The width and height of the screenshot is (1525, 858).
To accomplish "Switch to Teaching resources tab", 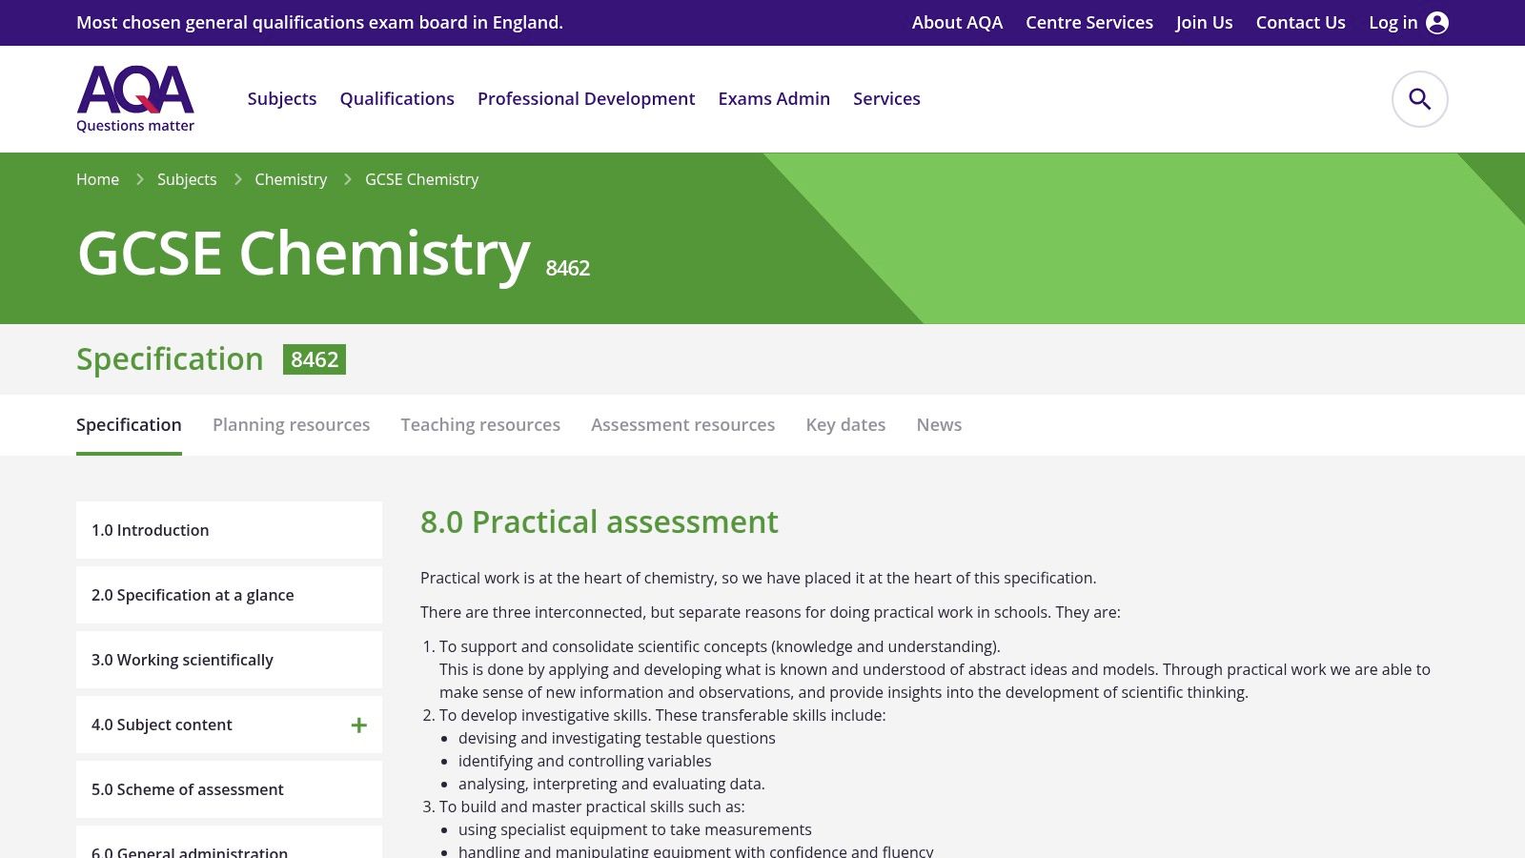I will [480, 425].
